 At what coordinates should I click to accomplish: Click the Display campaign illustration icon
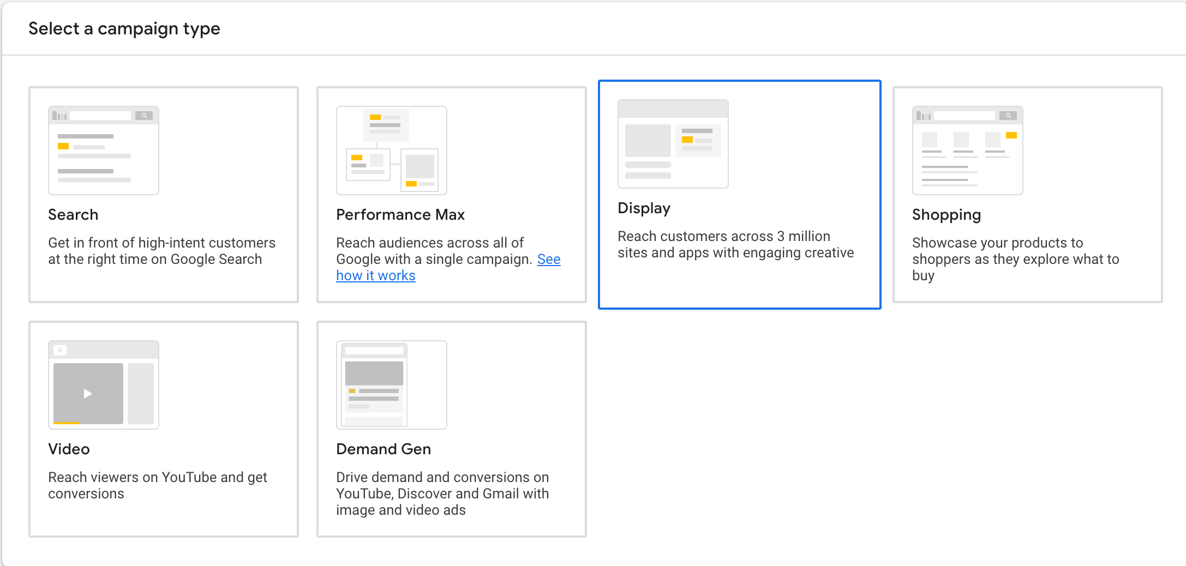click(x=673, y=144)
